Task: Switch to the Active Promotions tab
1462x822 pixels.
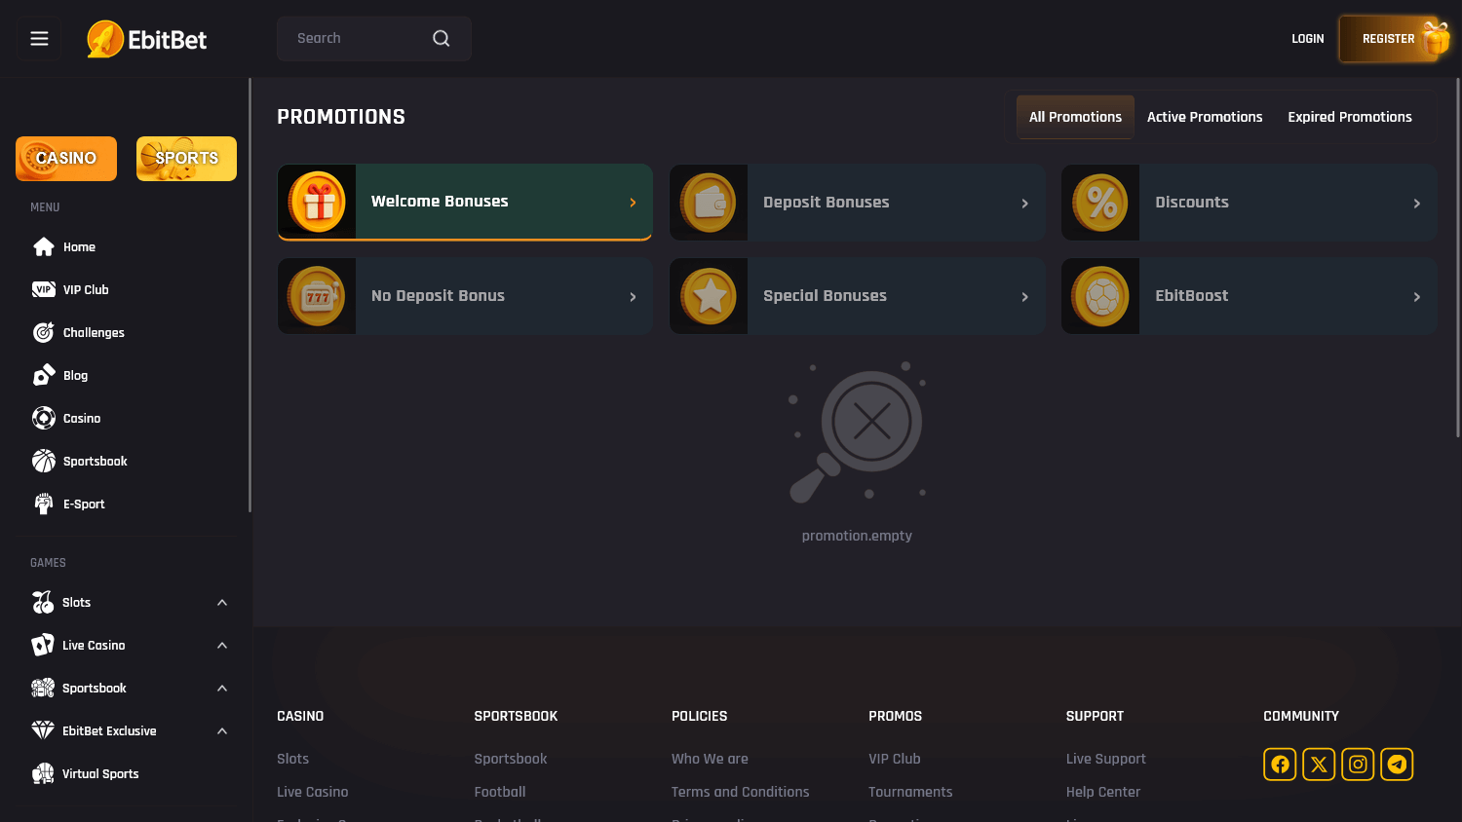Action: tap(1205, 117)
